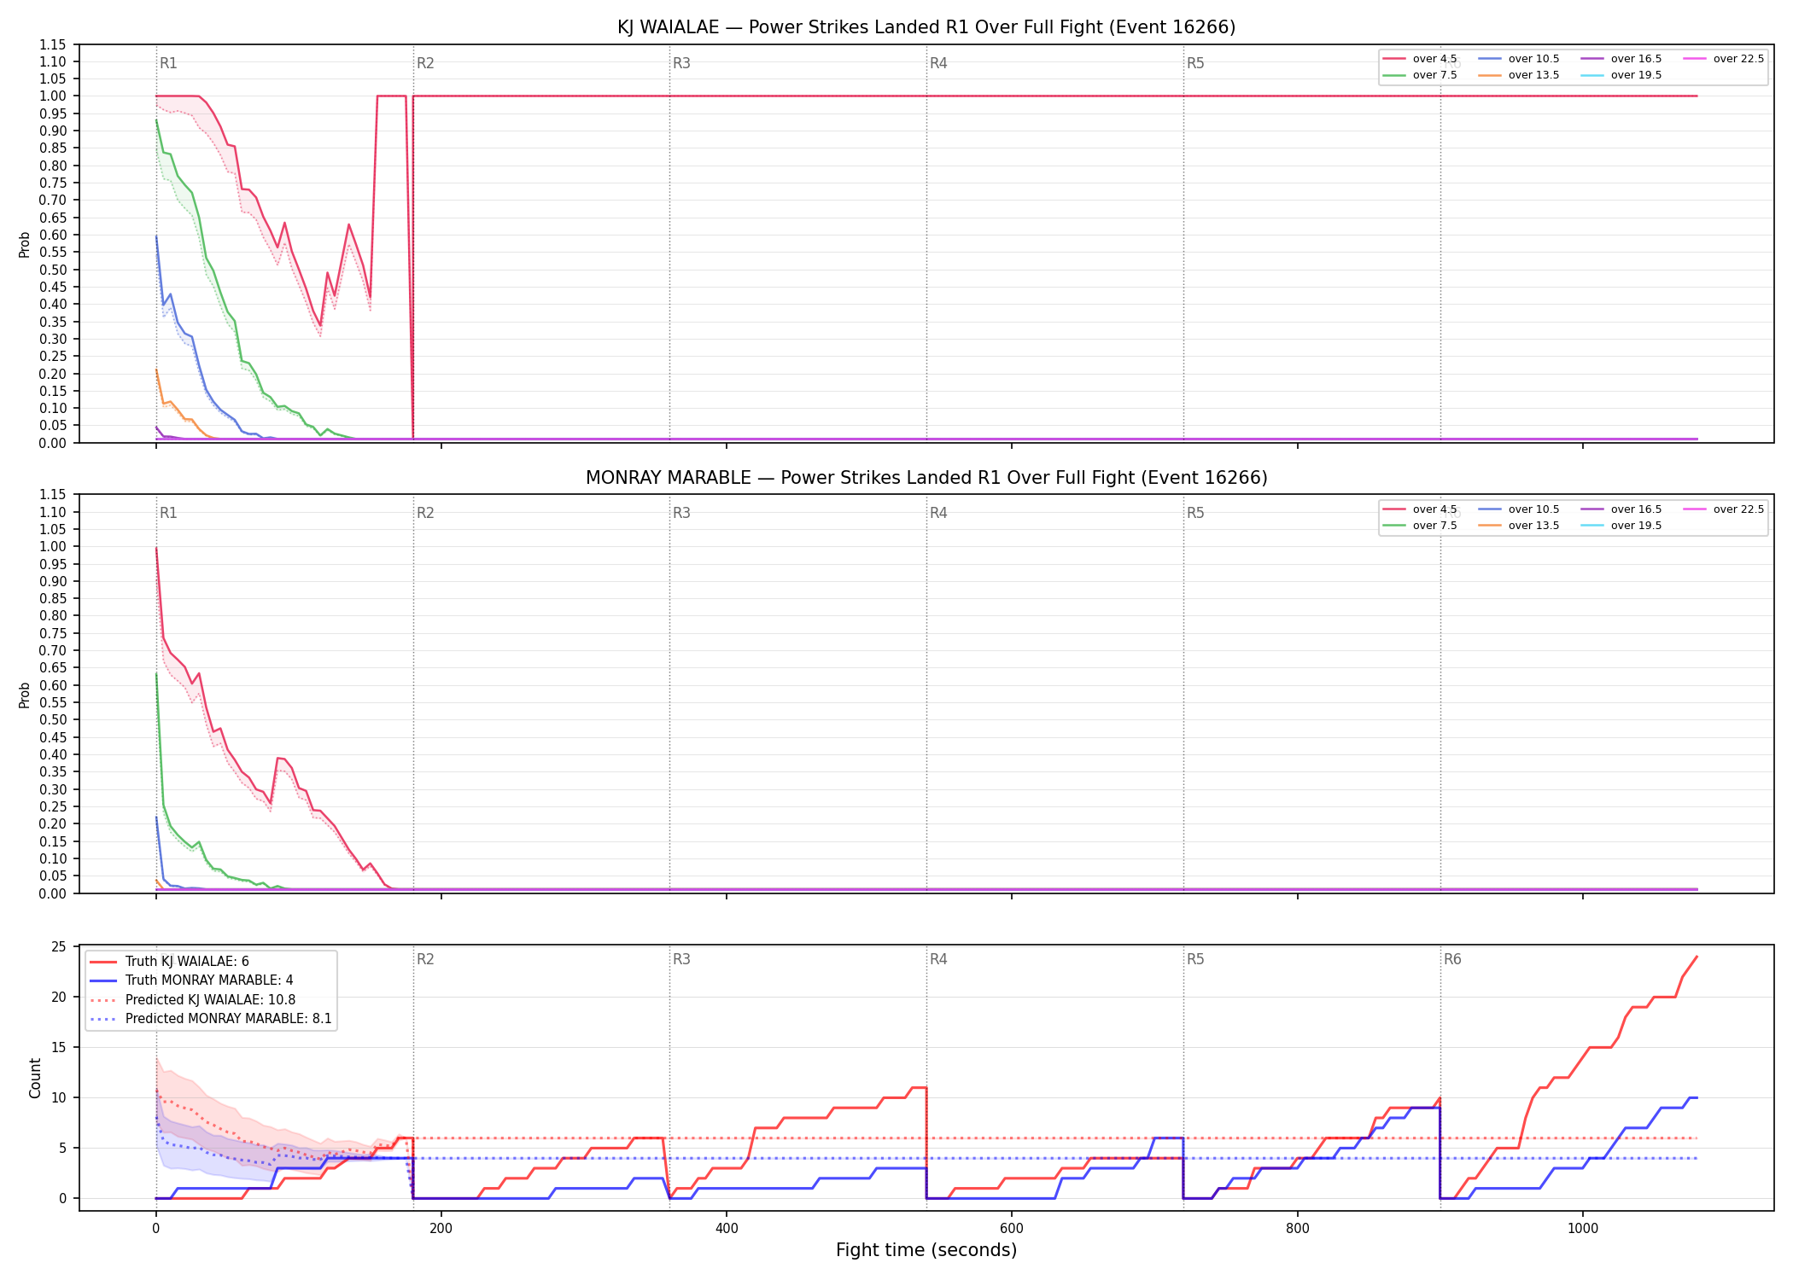
Task: Click the 1000 tick label on the time axis
Action: 1583,1229
